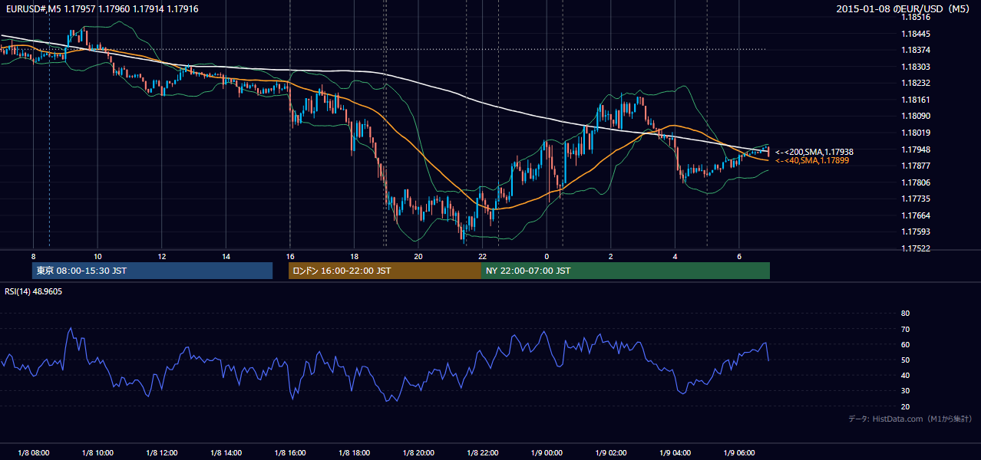Click price level 1.18303 on the axis
The height and width of the screenshot is (460, 981).
917,67
